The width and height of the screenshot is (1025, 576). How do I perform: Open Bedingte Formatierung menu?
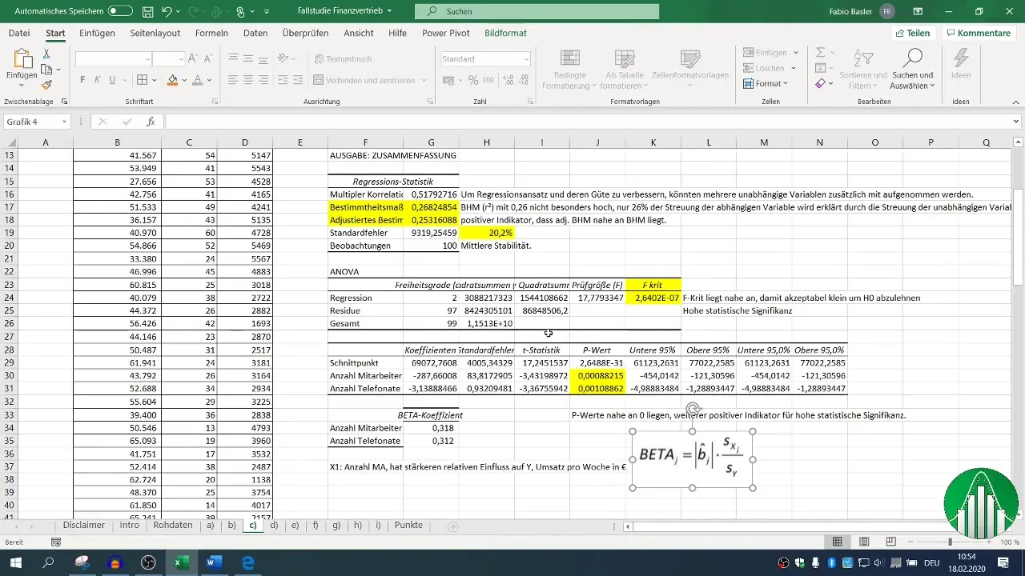coord(569,70)
